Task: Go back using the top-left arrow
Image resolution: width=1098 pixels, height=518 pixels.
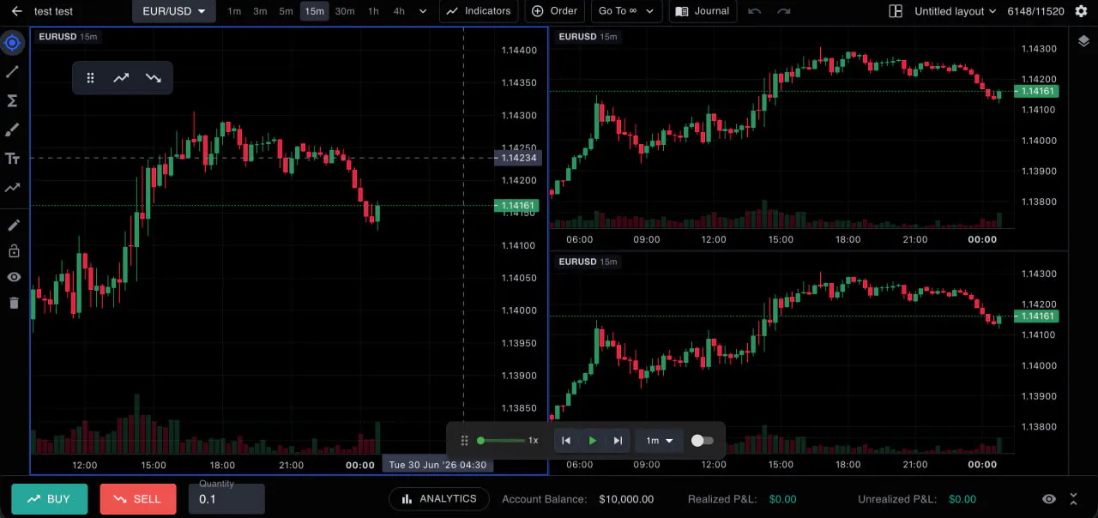Action: tap(16, 11)
